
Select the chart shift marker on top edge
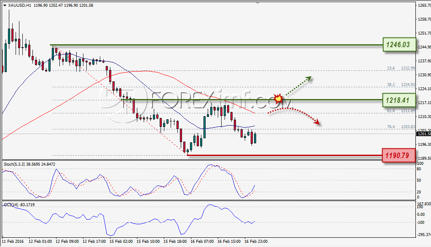257,3
